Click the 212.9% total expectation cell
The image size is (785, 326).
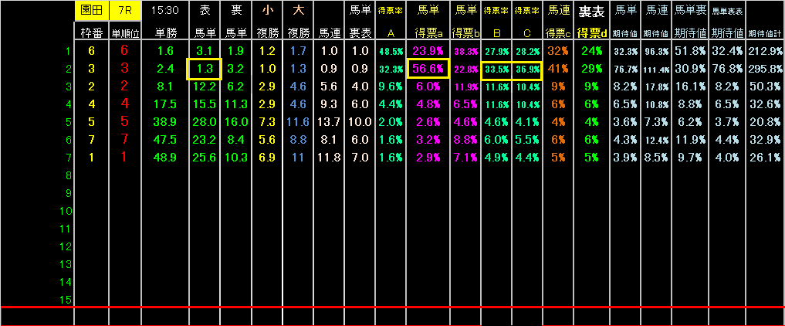coord(764,51)
